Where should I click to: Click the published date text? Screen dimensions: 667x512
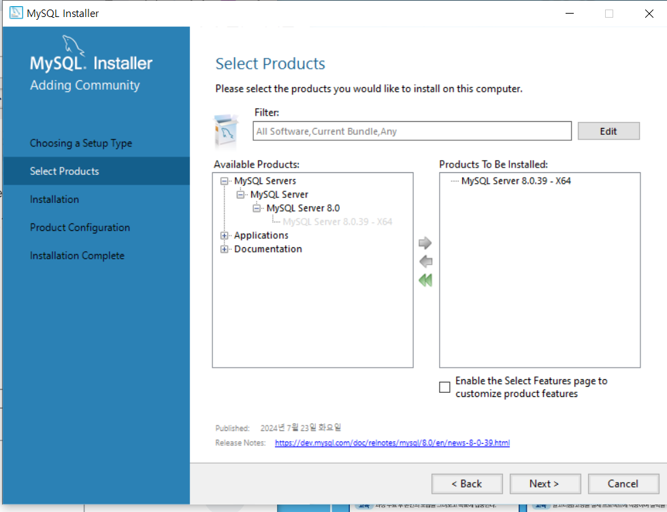tap(300, 428)
